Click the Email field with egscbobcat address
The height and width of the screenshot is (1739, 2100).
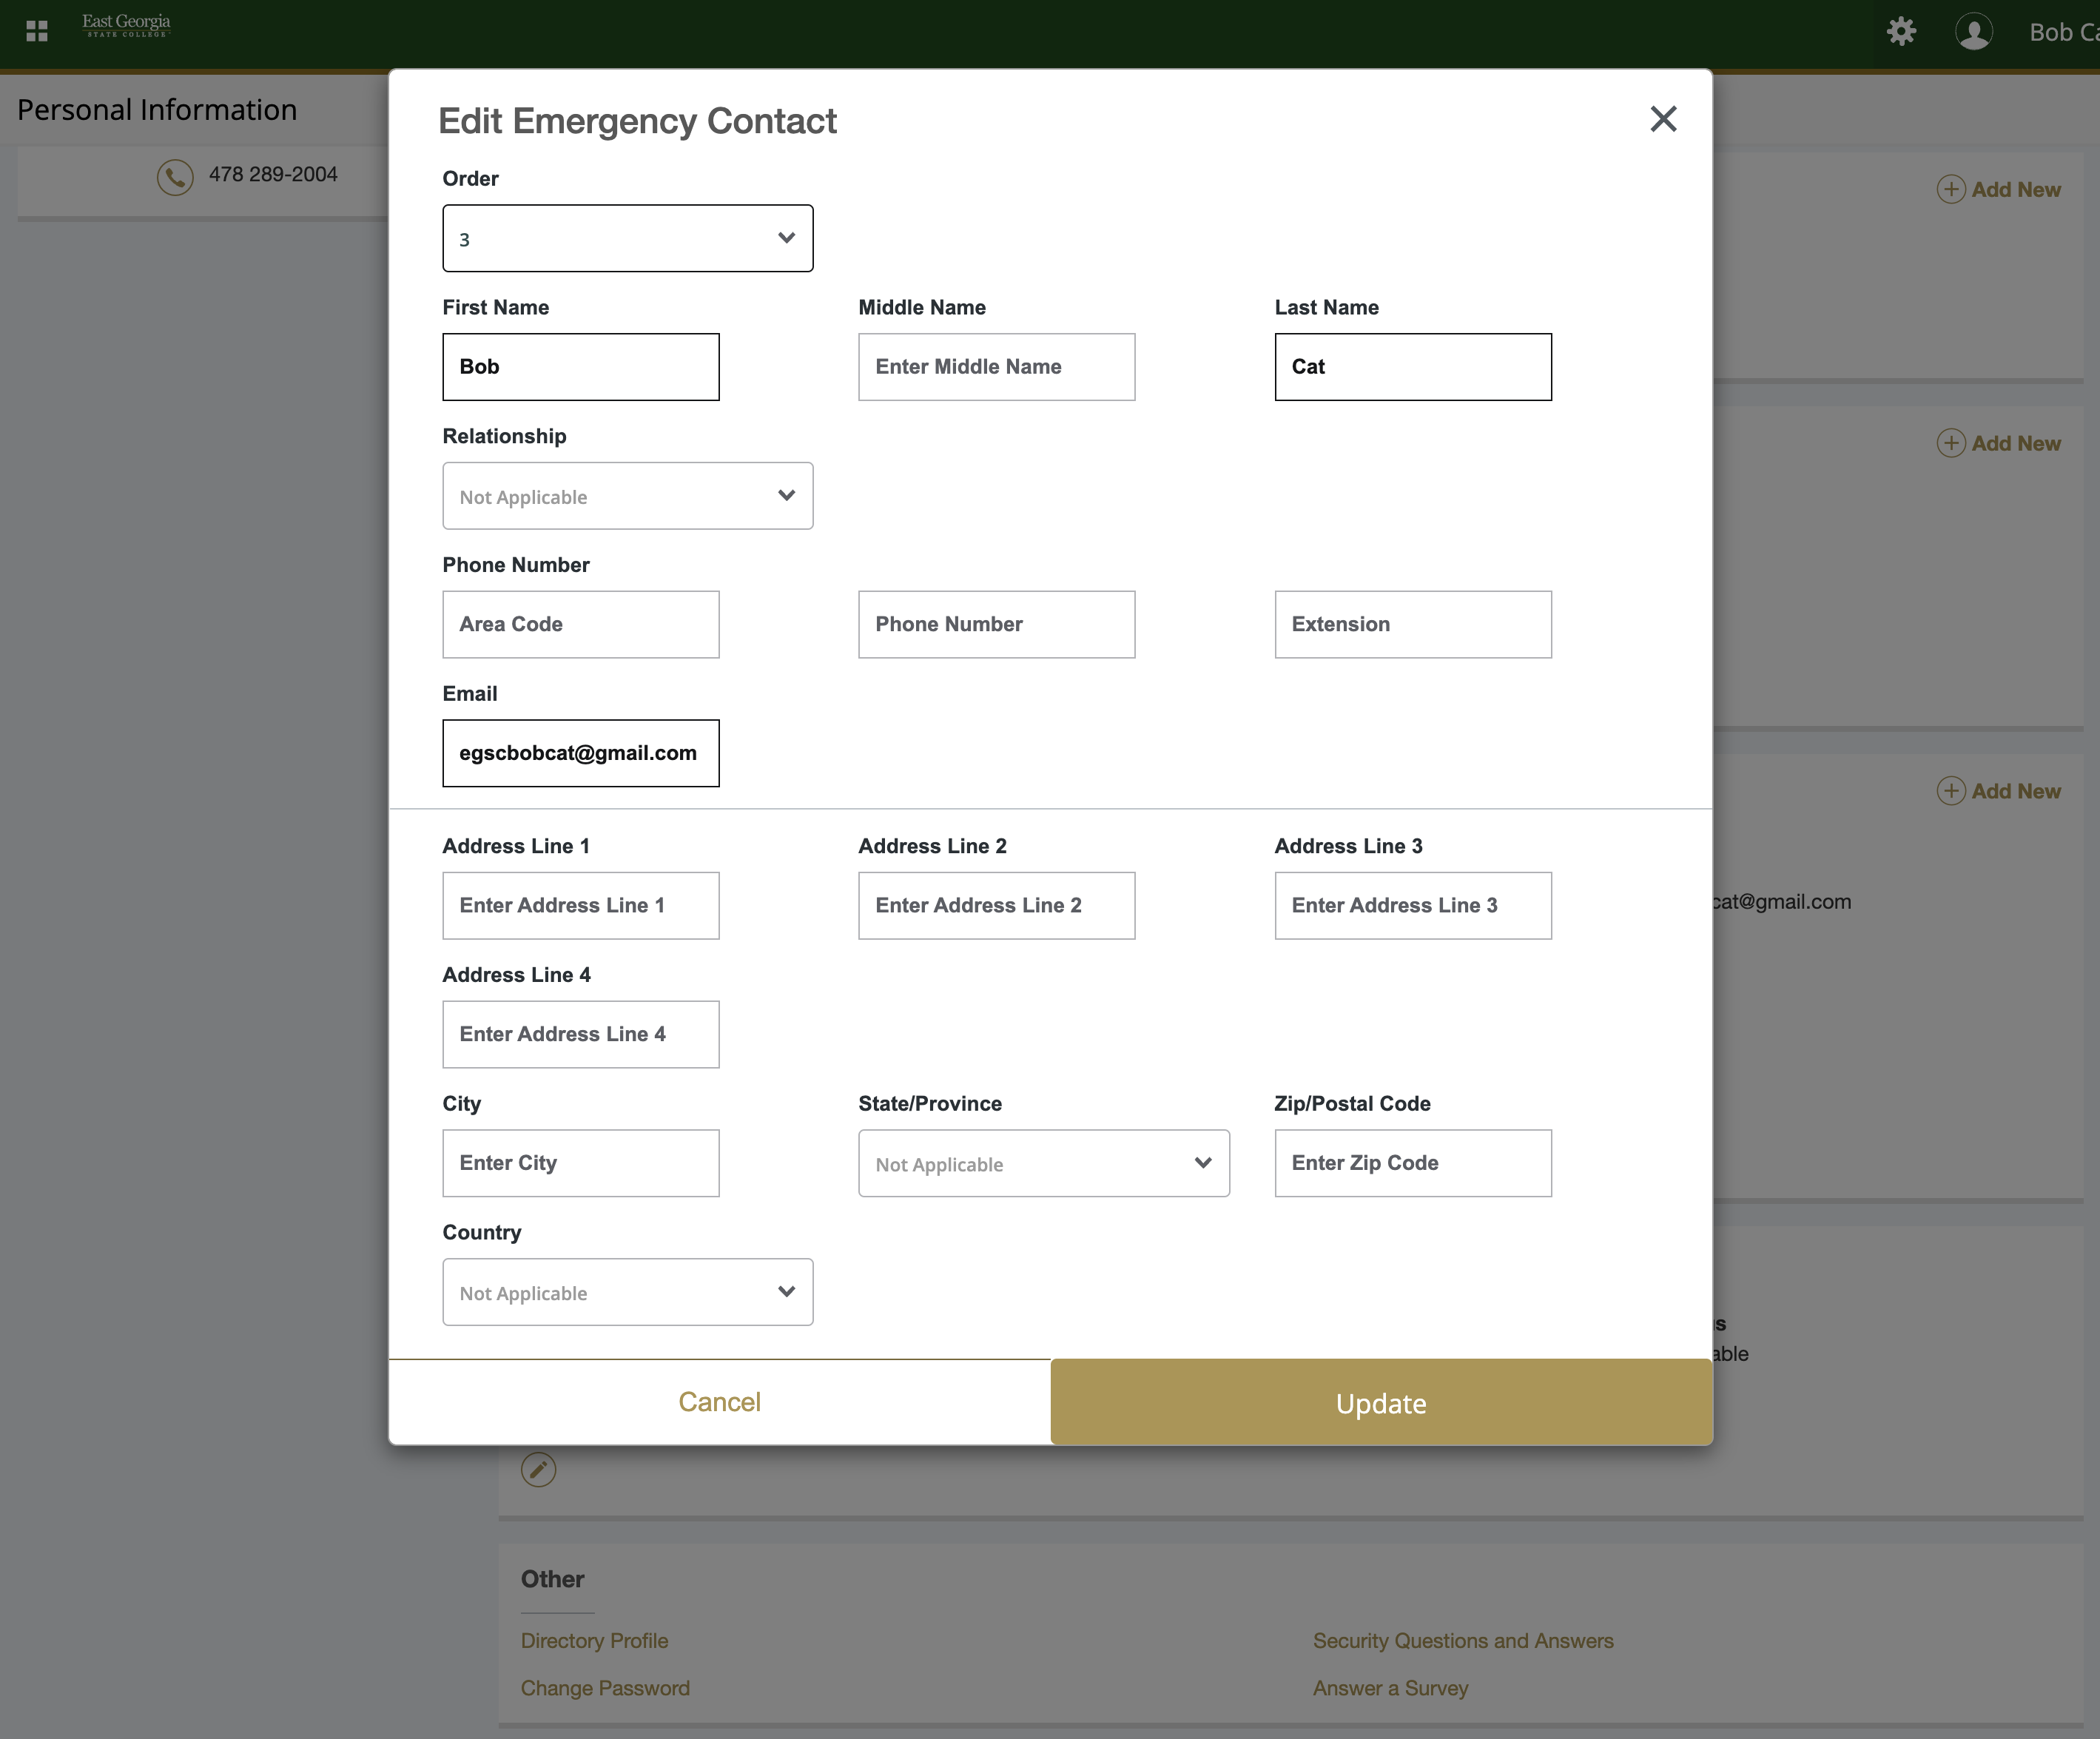click(580, 753)
